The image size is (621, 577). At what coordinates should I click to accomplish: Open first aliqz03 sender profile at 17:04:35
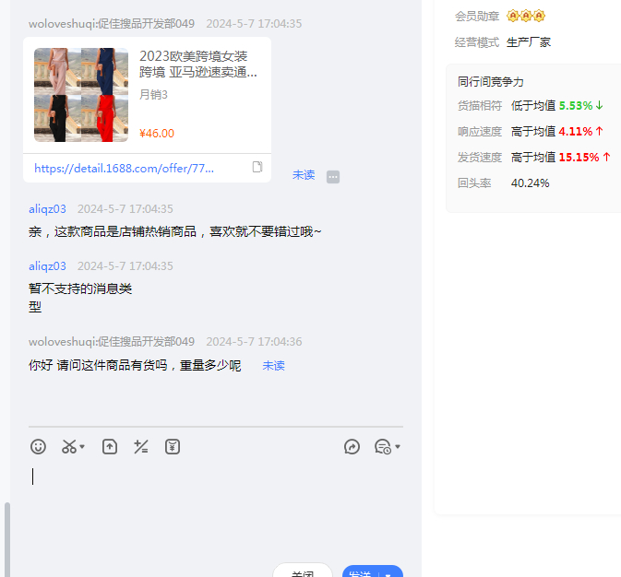[48, 209]
